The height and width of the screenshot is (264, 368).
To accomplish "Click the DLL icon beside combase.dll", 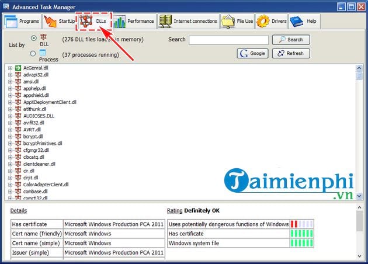I will click(18, 191).
